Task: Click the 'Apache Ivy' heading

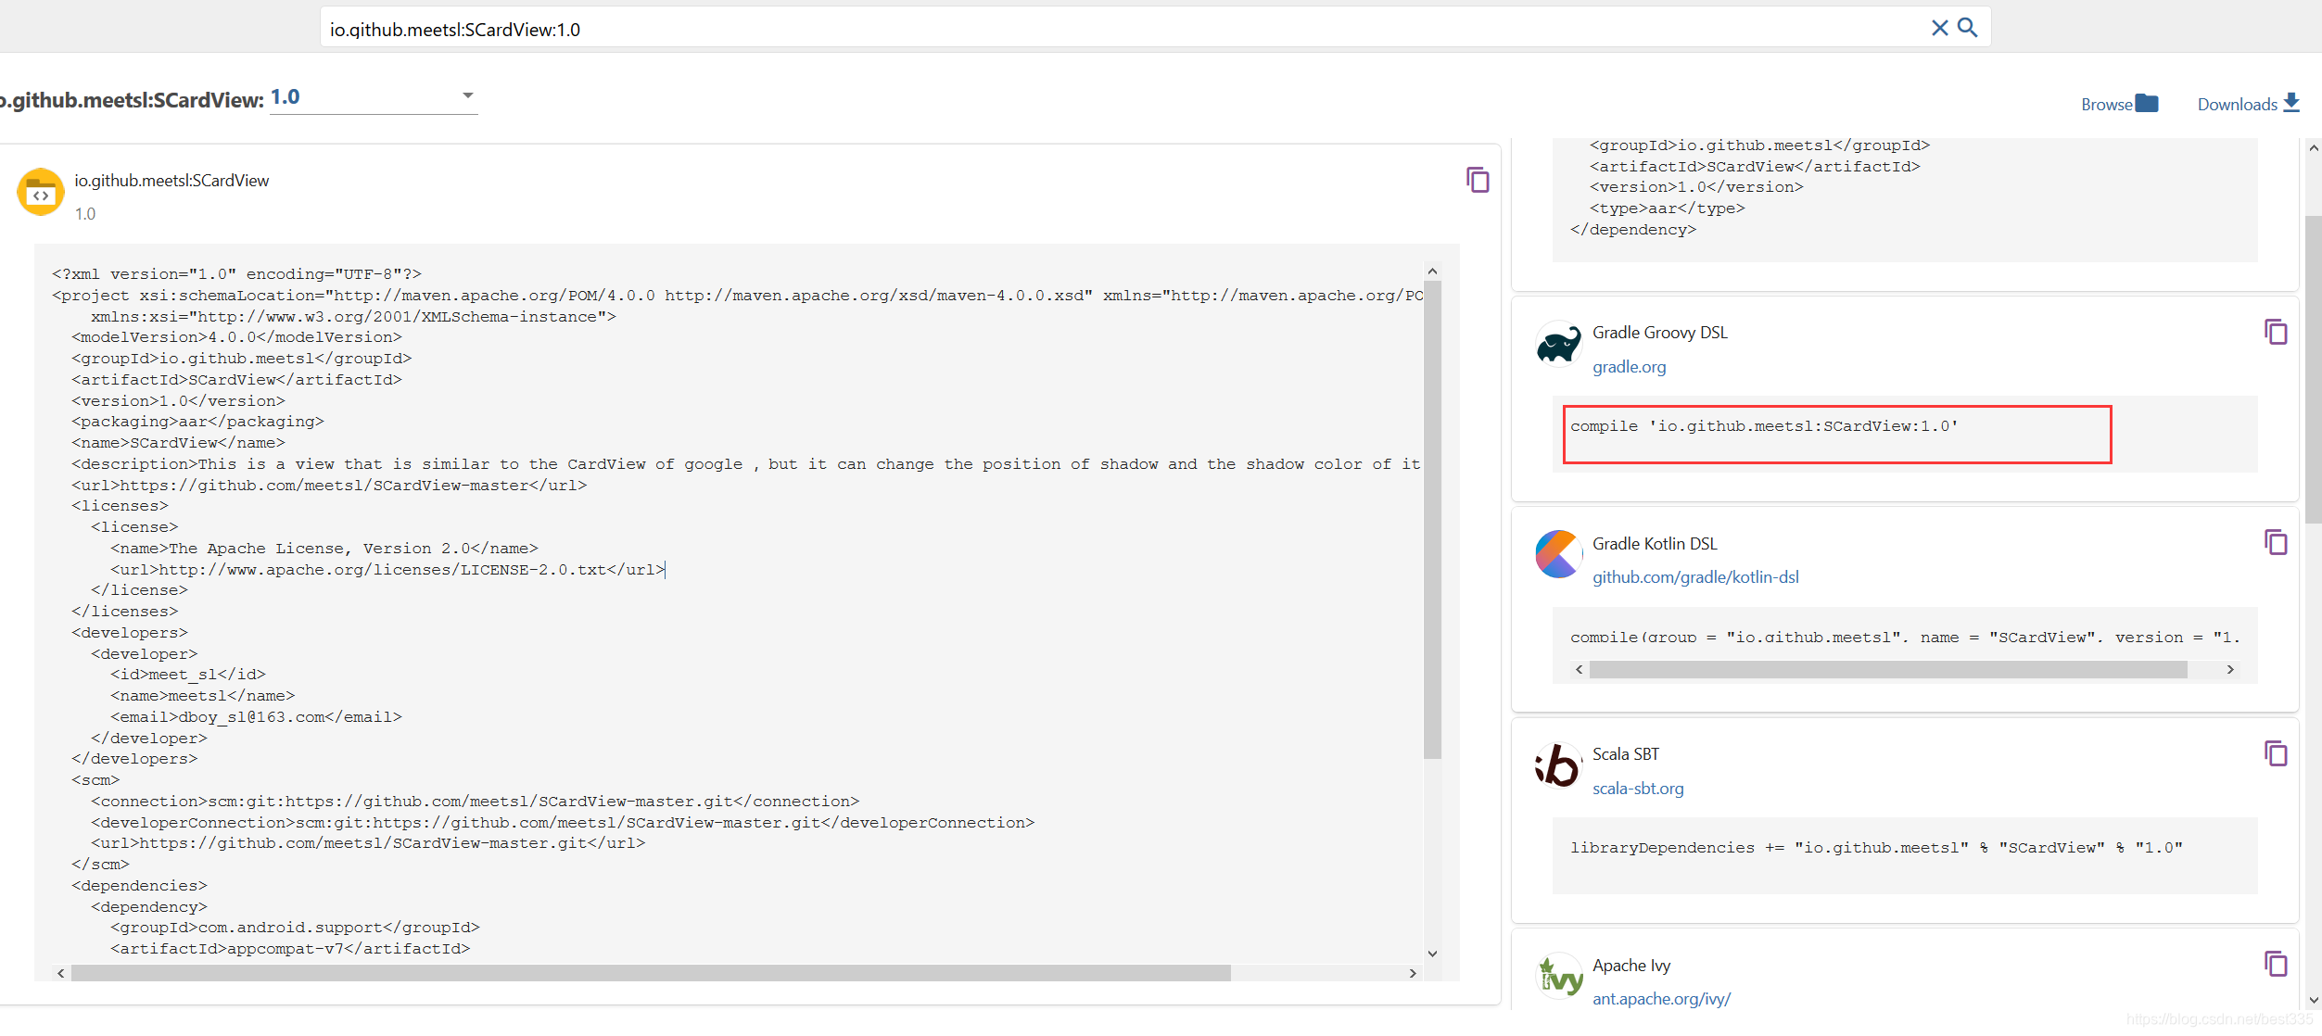Action: [x=1631, y=966]
